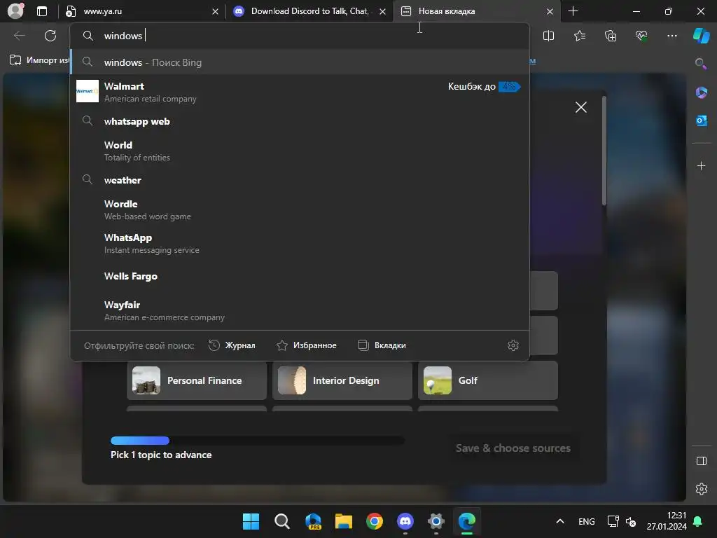Click the Save & choose sources button
The image size is (717, 538).
pyautogui.click(x=513, y=448)
